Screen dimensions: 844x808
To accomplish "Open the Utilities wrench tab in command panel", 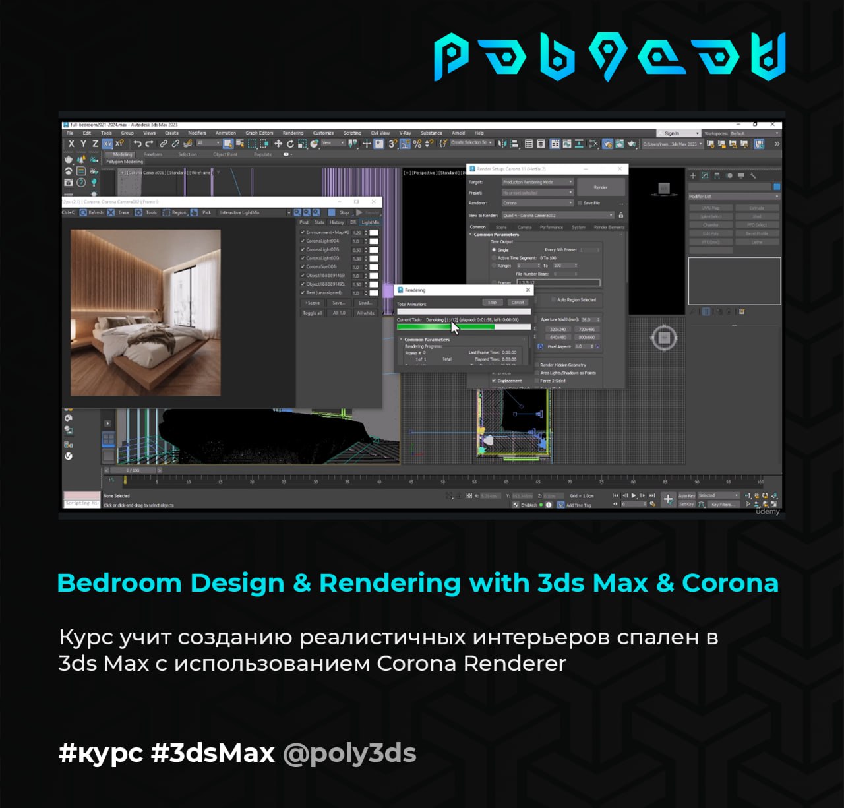I will (753, 175).
